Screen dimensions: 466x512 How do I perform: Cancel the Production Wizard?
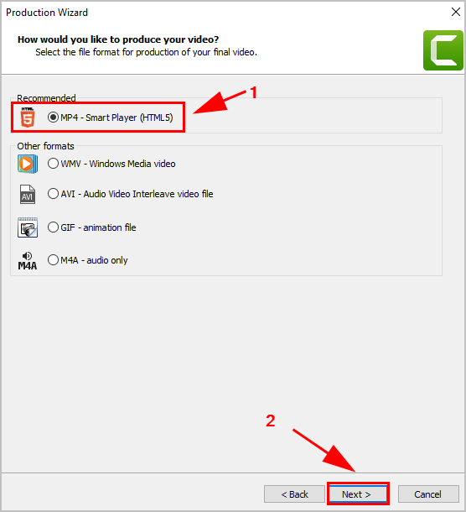click(x=428, y=494)
